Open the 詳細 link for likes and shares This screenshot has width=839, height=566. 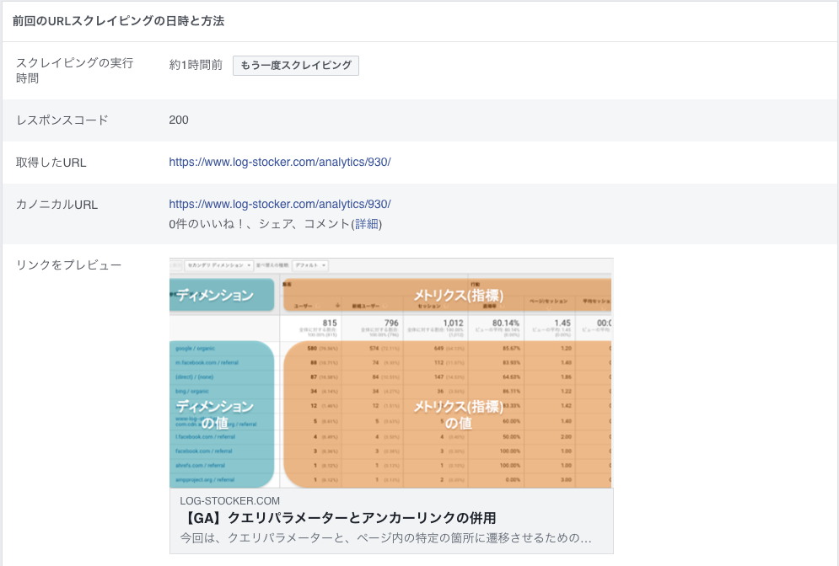tap(367, 224)
